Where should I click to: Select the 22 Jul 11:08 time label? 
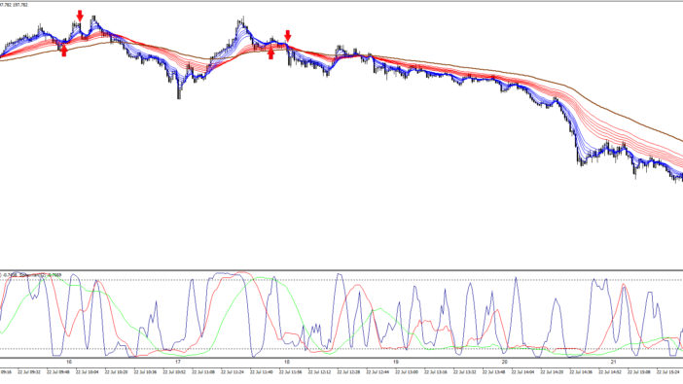[x=203, y=372]
